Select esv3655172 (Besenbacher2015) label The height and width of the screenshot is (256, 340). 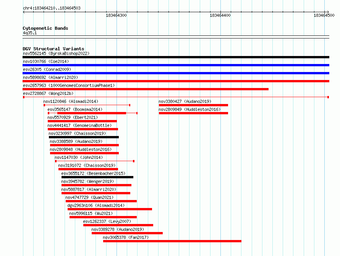[93, 173]
